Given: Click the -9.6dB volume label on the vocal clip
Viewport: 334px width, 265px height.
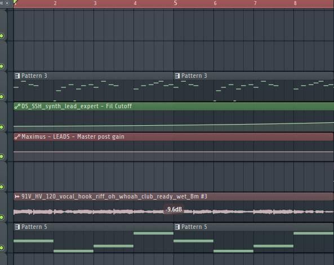Looking at the screenshot, I should point(173,209).
